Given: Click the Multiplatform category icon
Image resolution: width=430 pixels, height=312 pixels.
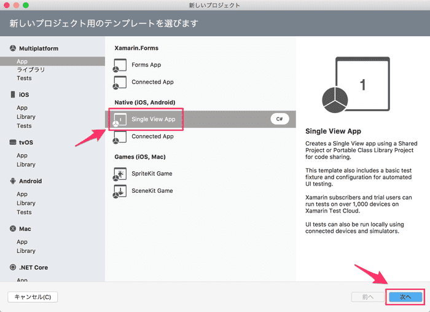Looking at the screenshot, I should pyautogui.click(x=12, y=49).
